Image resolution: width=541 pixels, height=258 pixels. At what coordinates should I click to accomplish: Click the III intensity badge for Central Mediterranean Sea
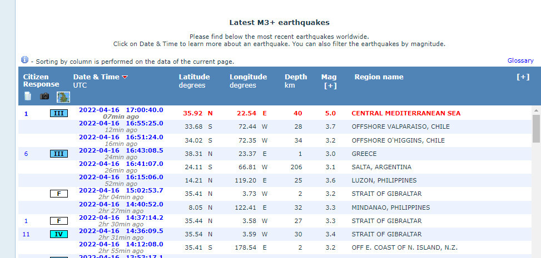click(58, 113)
